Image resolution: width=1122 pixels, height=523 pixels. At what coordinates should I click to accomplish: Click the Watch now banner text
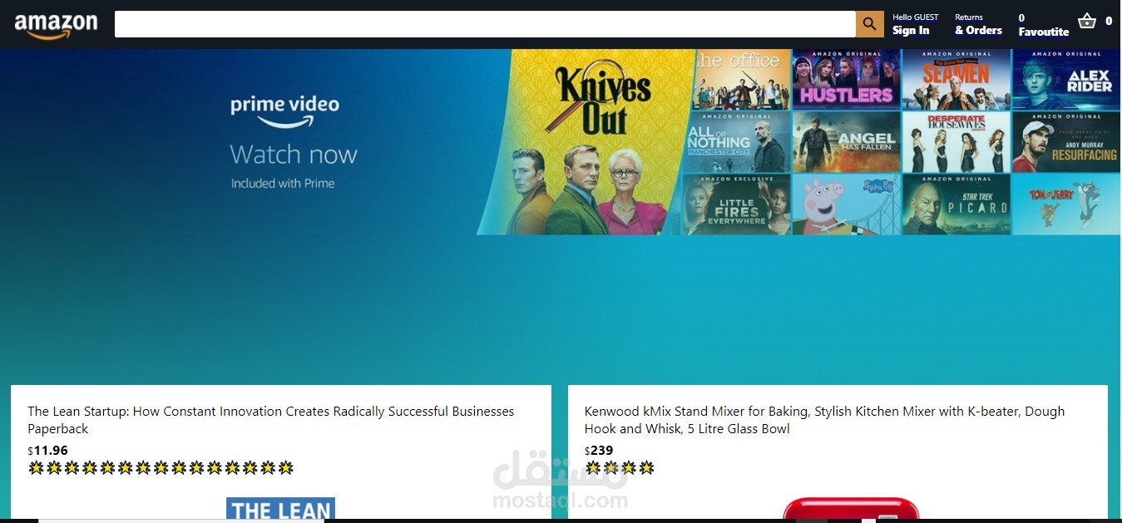coord(294,155)
